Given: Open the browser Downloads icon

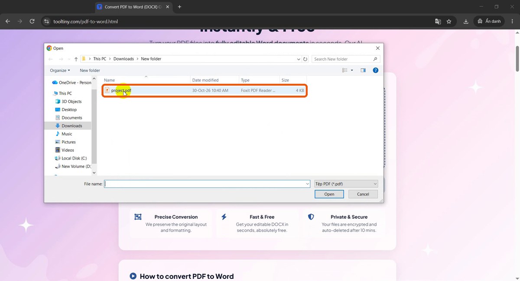Looking at the screenshot, I should coord(466,21).
